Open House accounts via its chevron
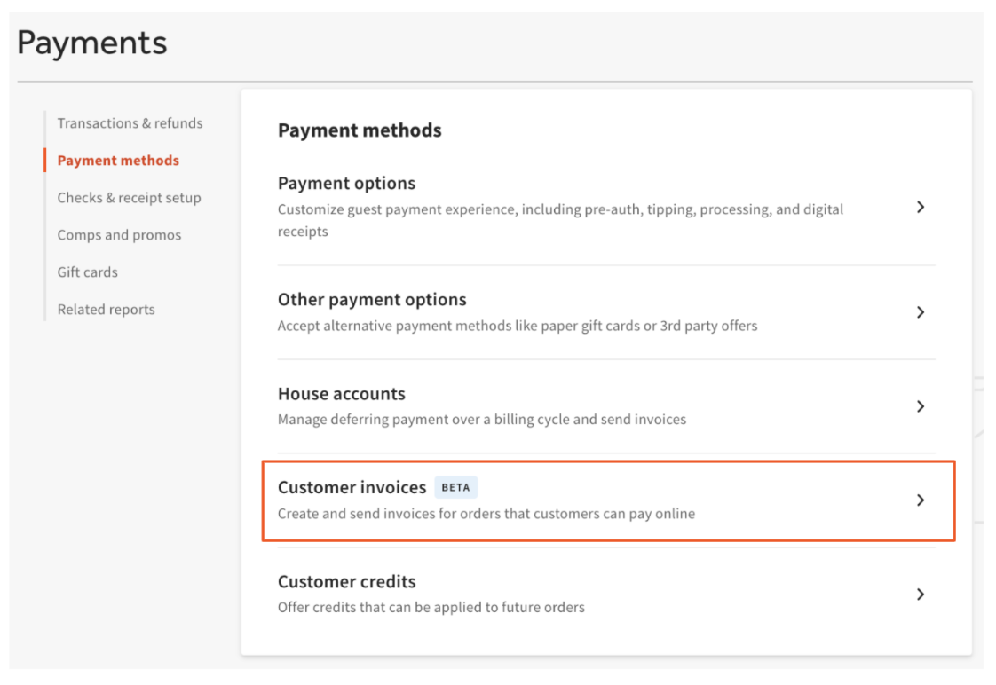Screen dimensions: 996x685 pos(921,406)
